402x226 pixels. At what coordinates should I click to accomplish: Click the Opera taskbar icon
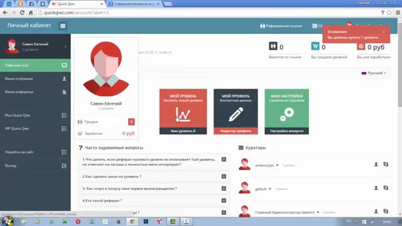click(78, 222)
